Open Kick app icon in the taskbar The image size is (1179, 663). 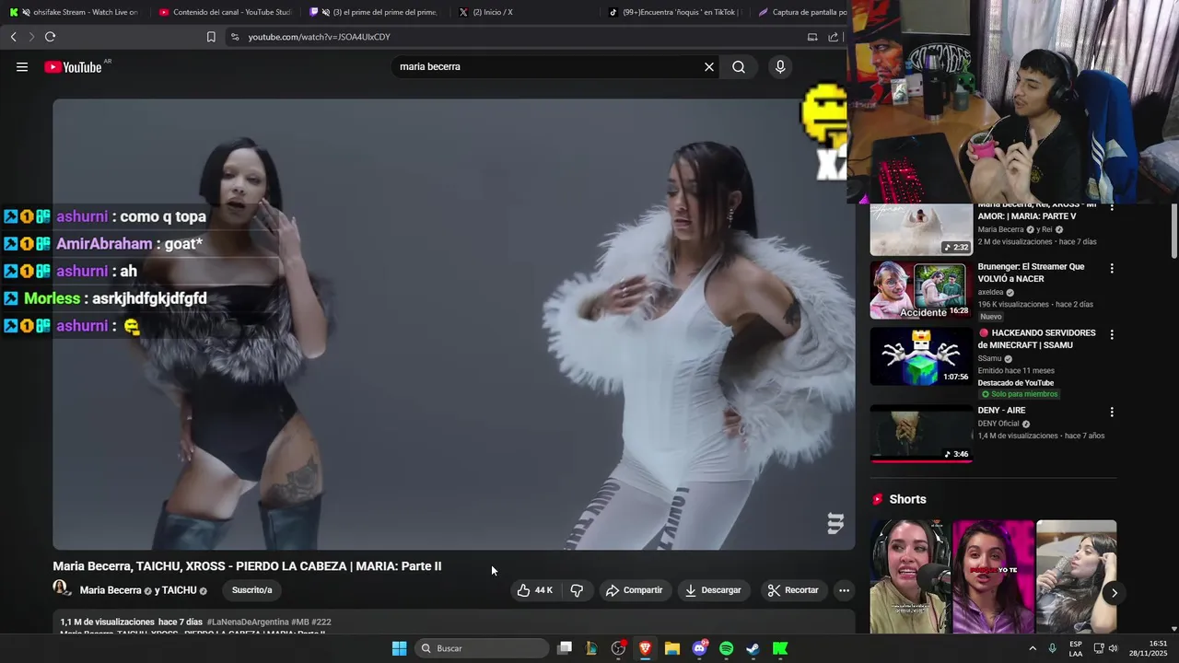coord(780,648)
